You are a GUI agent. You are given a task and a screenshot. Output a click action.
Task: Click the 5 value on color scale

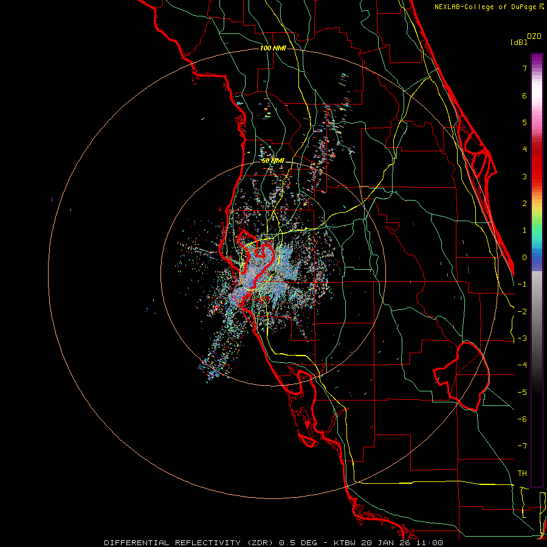point(525,122)
